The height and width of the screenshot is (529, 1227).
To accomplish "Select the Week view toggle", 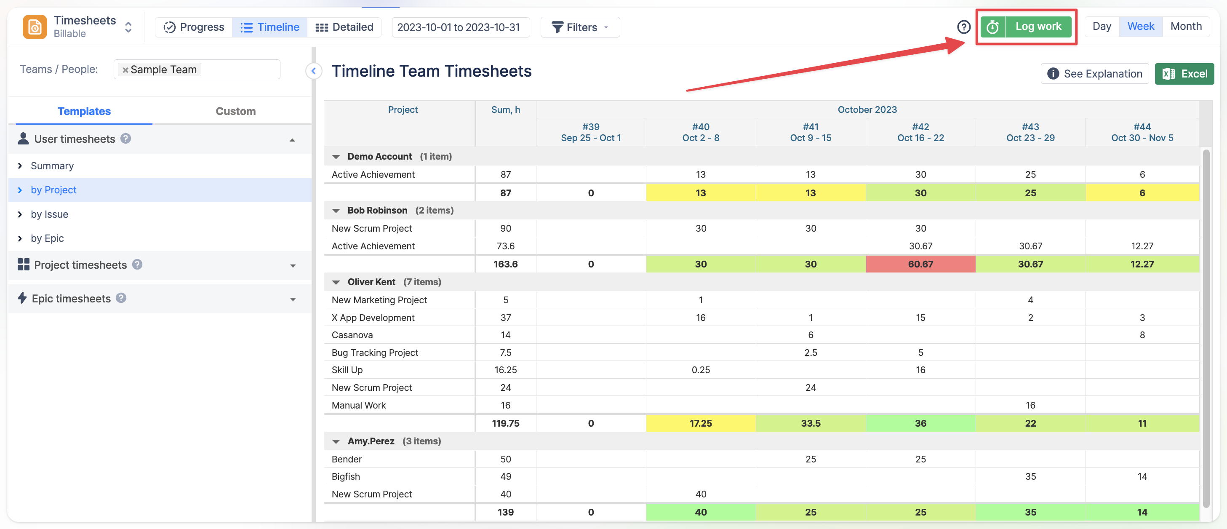I will coord(1140,27).
